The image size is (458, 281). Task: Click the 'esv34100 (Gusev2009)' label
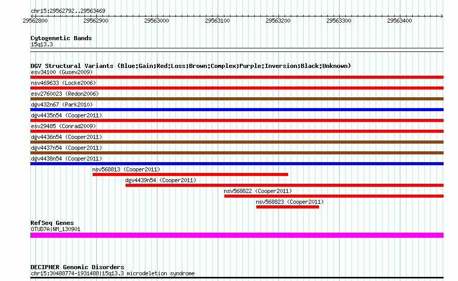(x=62, y=72)
